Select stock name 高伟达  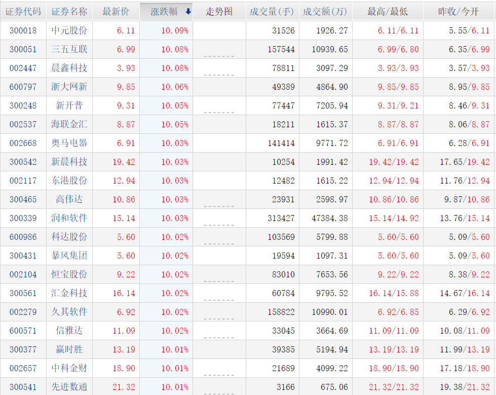click(69, 199)
